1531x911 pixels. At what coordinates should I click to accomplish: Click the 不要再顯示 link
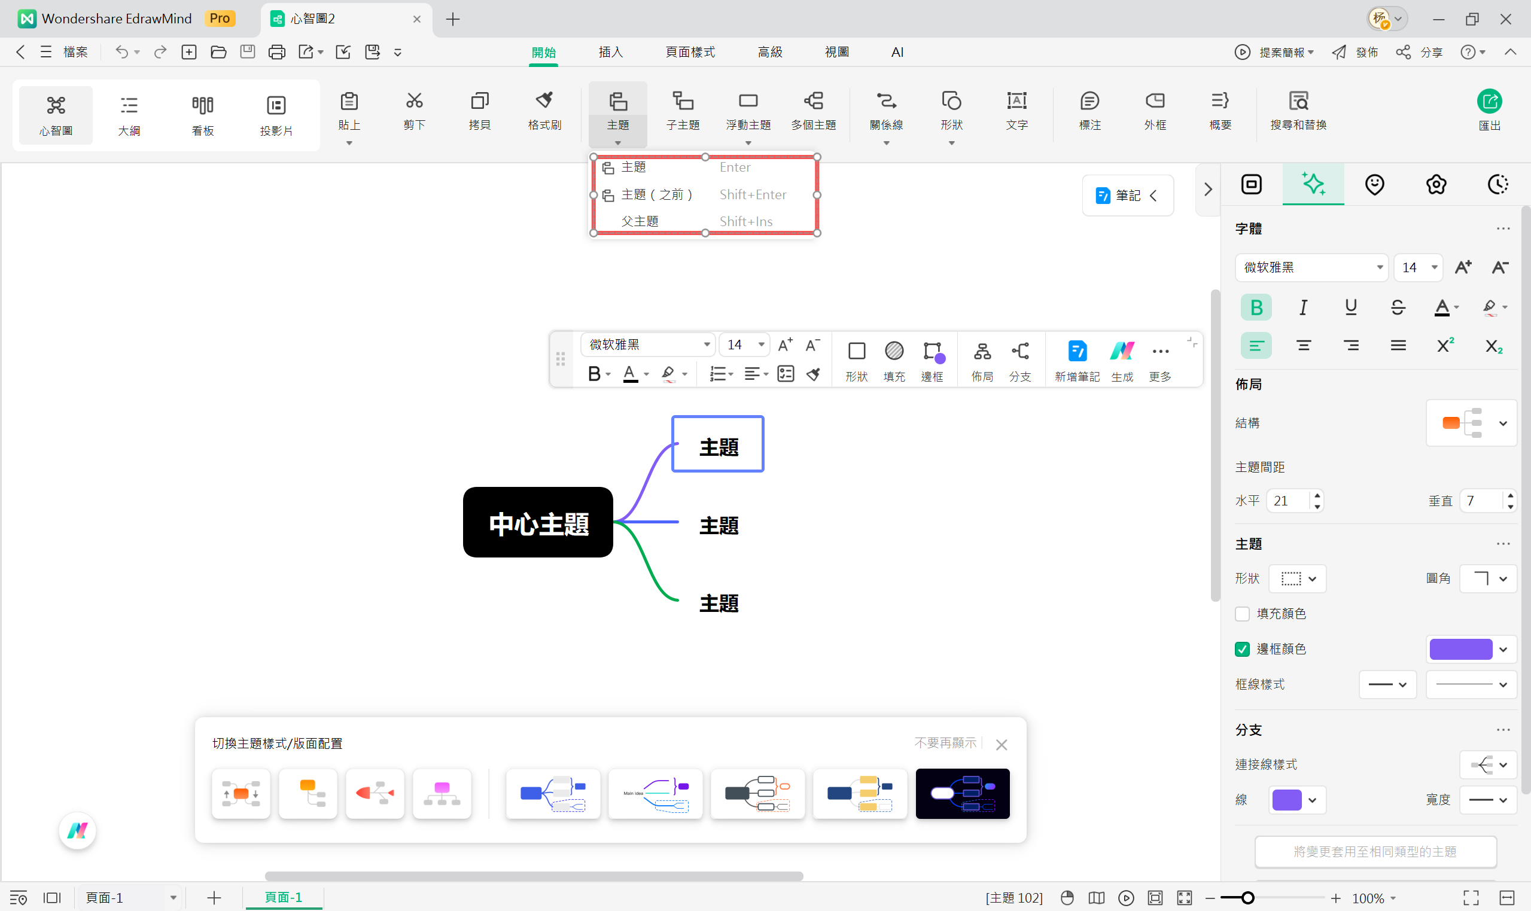click(x=945, y=742)
